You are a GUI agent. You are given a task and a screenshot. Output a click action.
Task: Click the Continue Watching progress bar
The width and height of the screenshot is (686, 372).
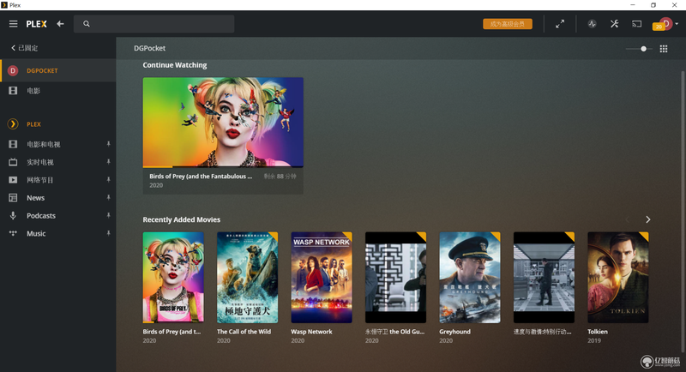[223, 166]
